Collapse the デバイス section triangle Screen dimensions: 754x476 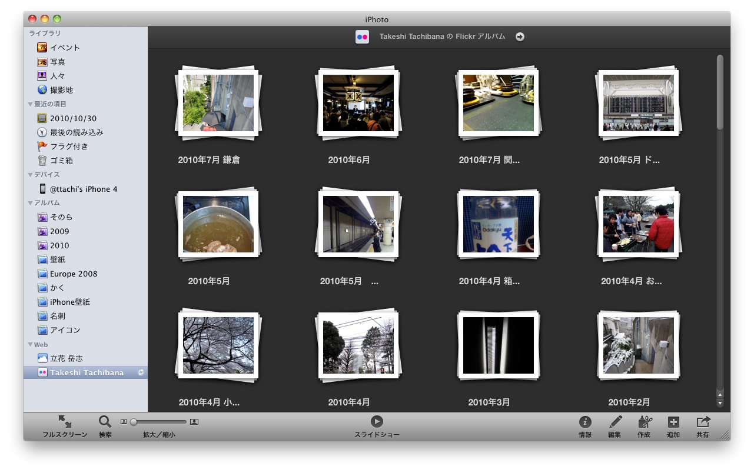[31, 175]
